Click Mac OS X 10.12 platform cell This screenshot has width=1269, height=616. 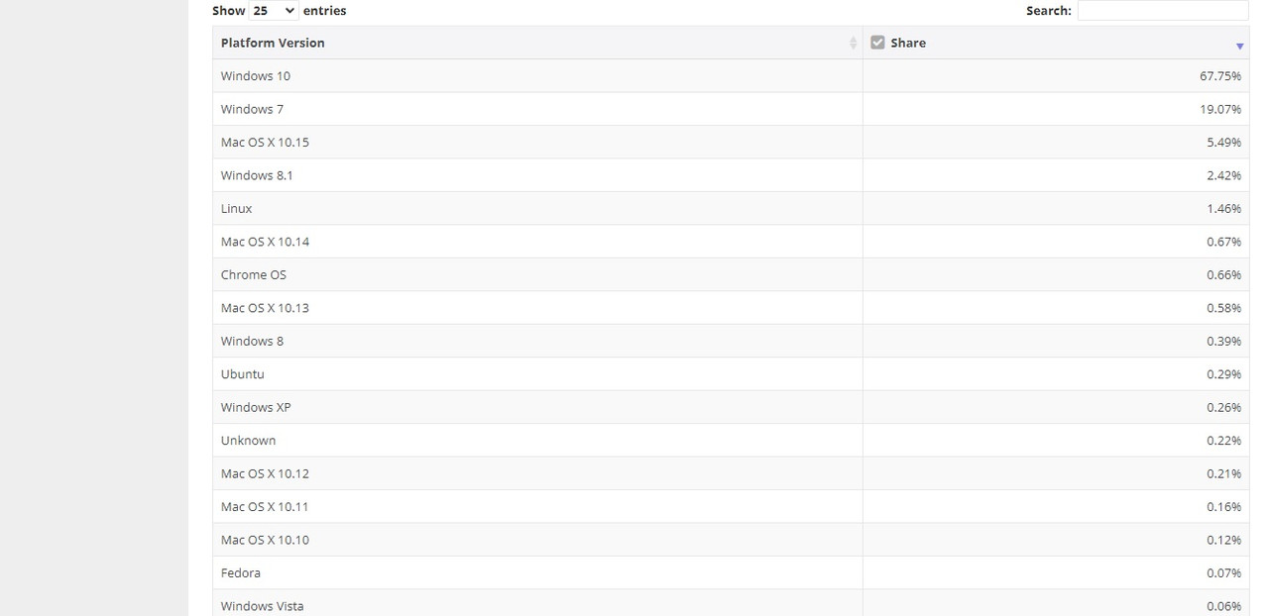click(537, 473)
